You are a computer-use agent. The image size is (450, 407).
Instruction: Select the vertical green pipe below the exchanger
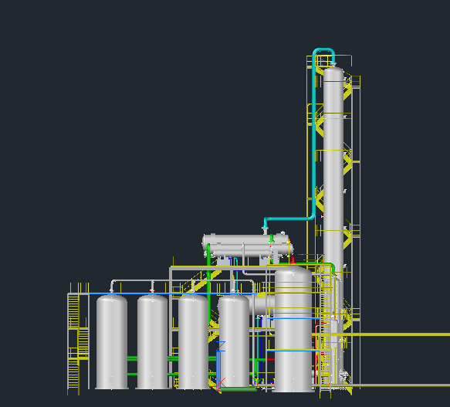tap(208, 284)
